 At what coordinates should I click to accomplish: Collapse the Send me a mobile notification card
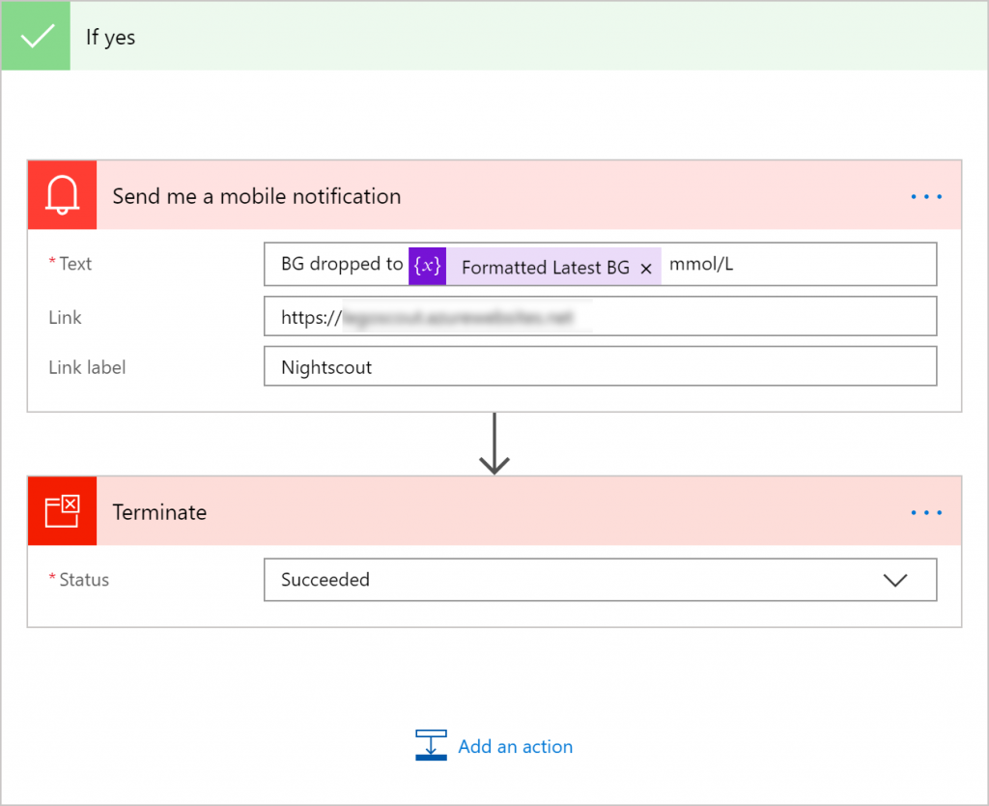[x=483, y=196]
